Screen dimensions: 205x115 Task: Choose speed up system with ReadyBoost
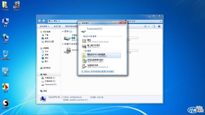[101, 66]
